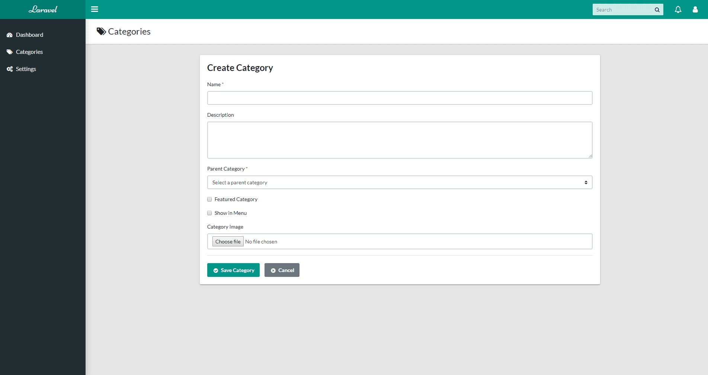Click the Description text area
The height and width of the screenshot is (375, 708).
400,140
